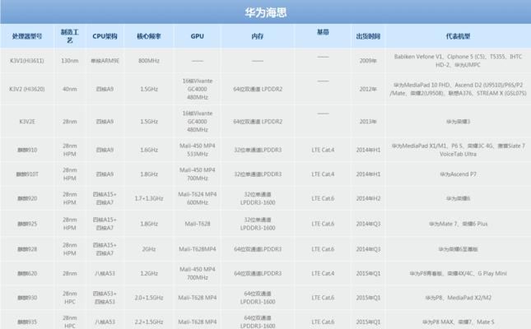The image size is (531, 329).
Task: Select the Mali-T624 MP4 600MHz GPU cell
Action: click(x=197, y=198)
